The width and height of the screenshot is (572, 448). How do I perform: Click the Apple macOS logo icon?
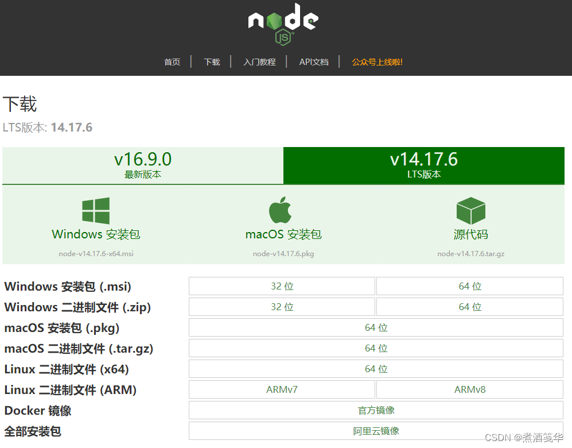pyautogui.click(x=280, y=210)
